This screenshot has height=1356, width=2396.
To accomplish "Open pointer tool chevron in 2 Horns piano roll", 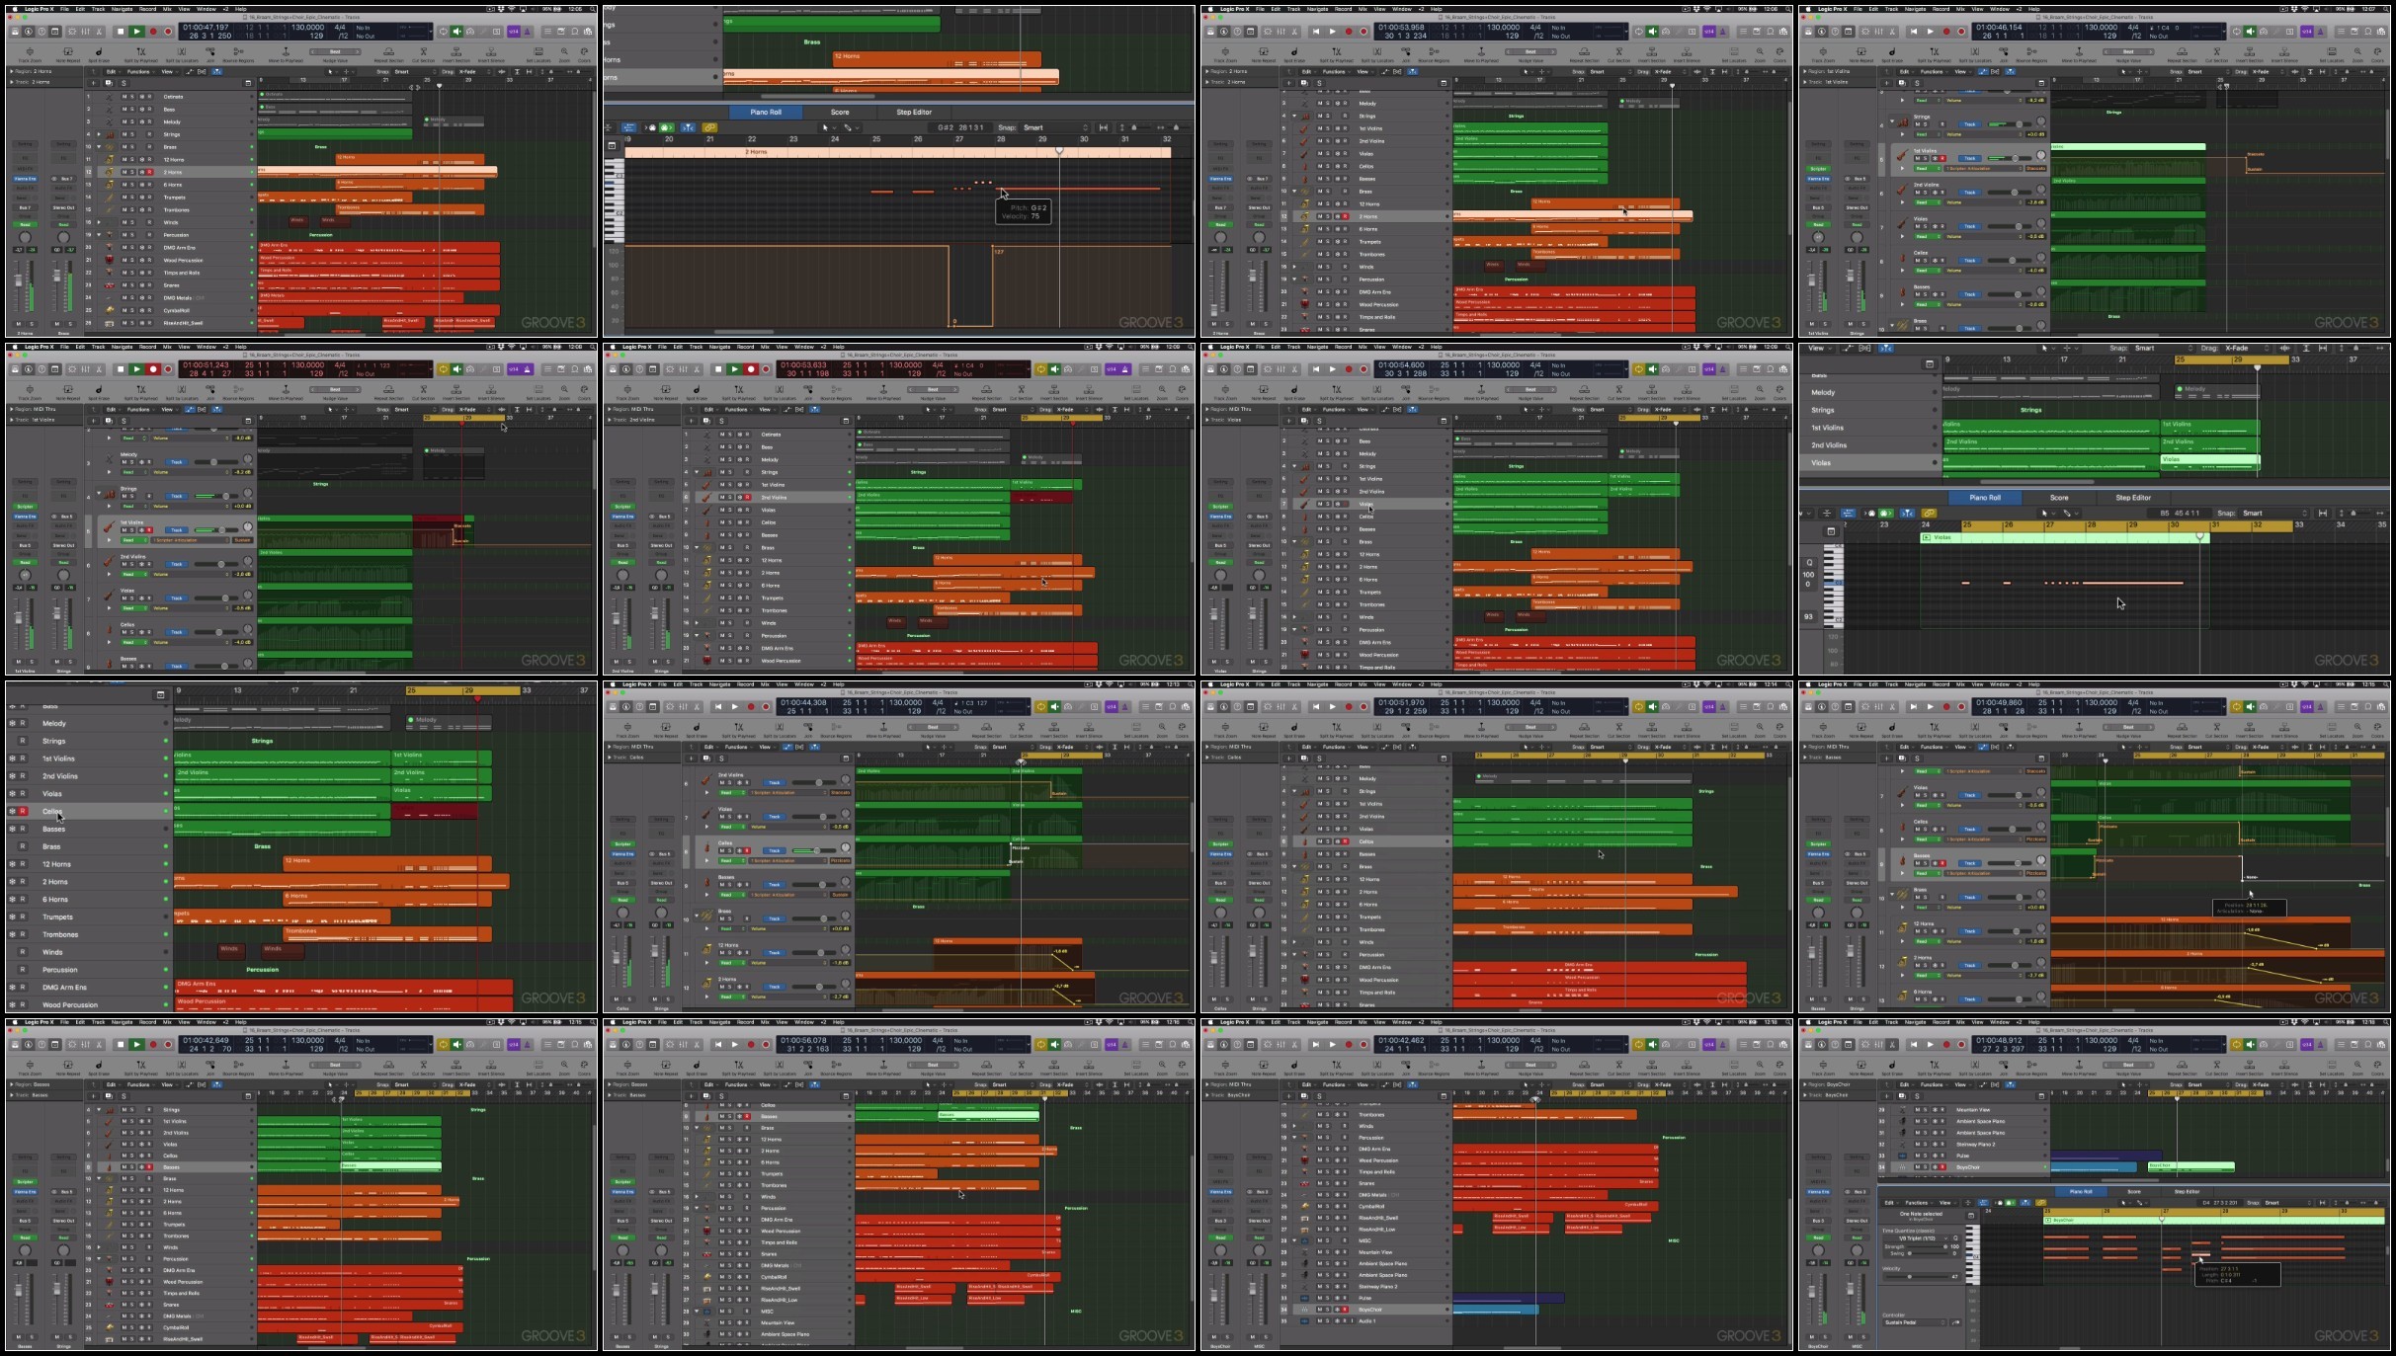I will coord(834,127).
